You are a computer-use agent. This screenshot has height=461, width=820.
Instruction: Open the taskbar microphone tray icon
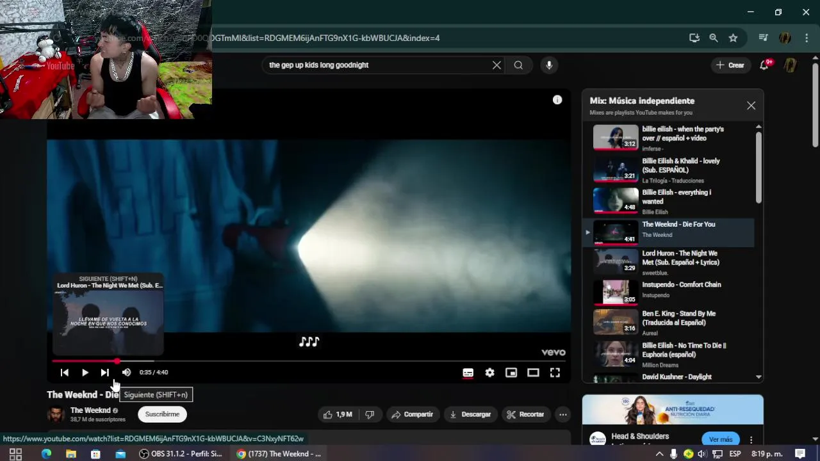click(x=673, y=454)
